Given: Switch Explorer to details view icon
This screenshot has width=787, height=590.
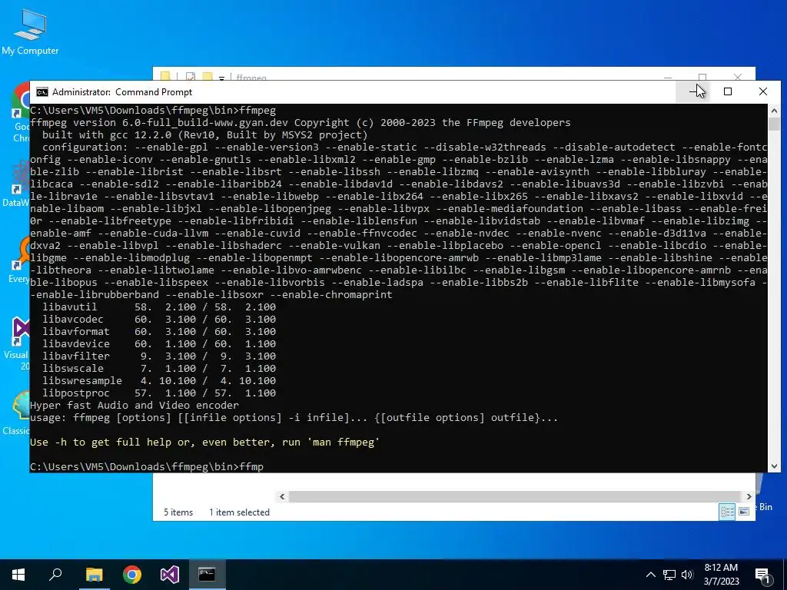Looking at the screenshot, I should [727, 511].
